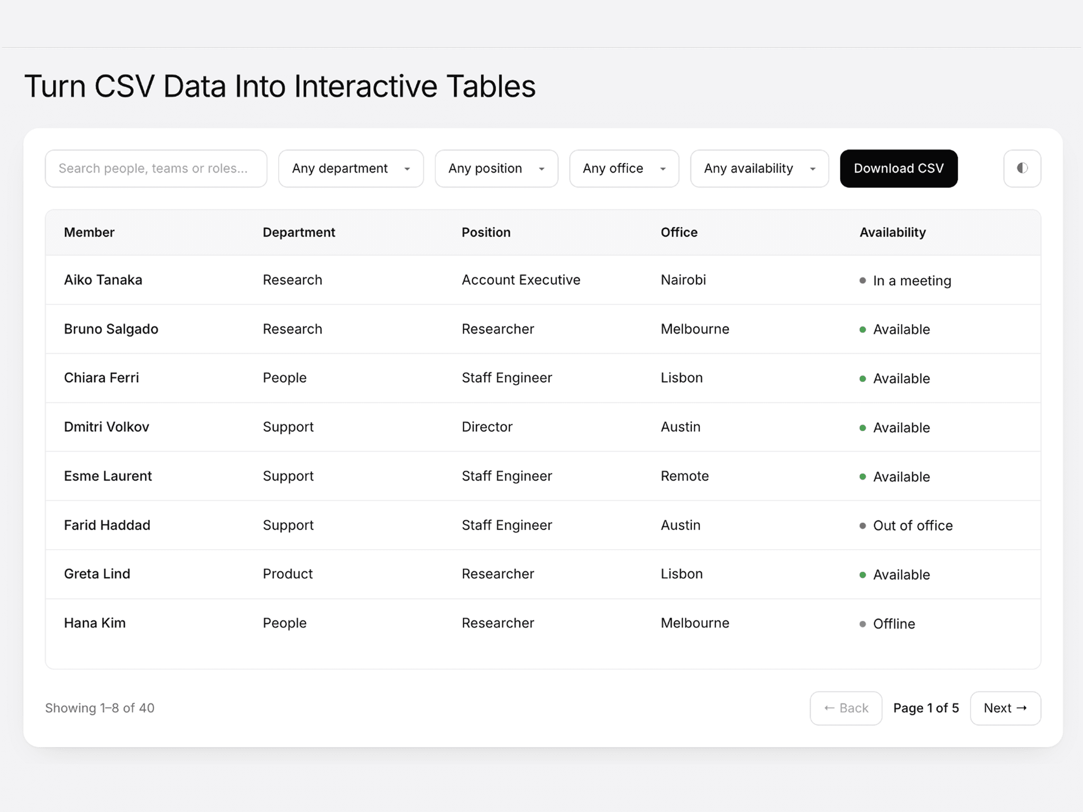Image resolution: width=1083 pixels, height=812 pixels.
Task: Click the Turn CSV Data Into Interactive Tables heading
Action: point(280,86)
